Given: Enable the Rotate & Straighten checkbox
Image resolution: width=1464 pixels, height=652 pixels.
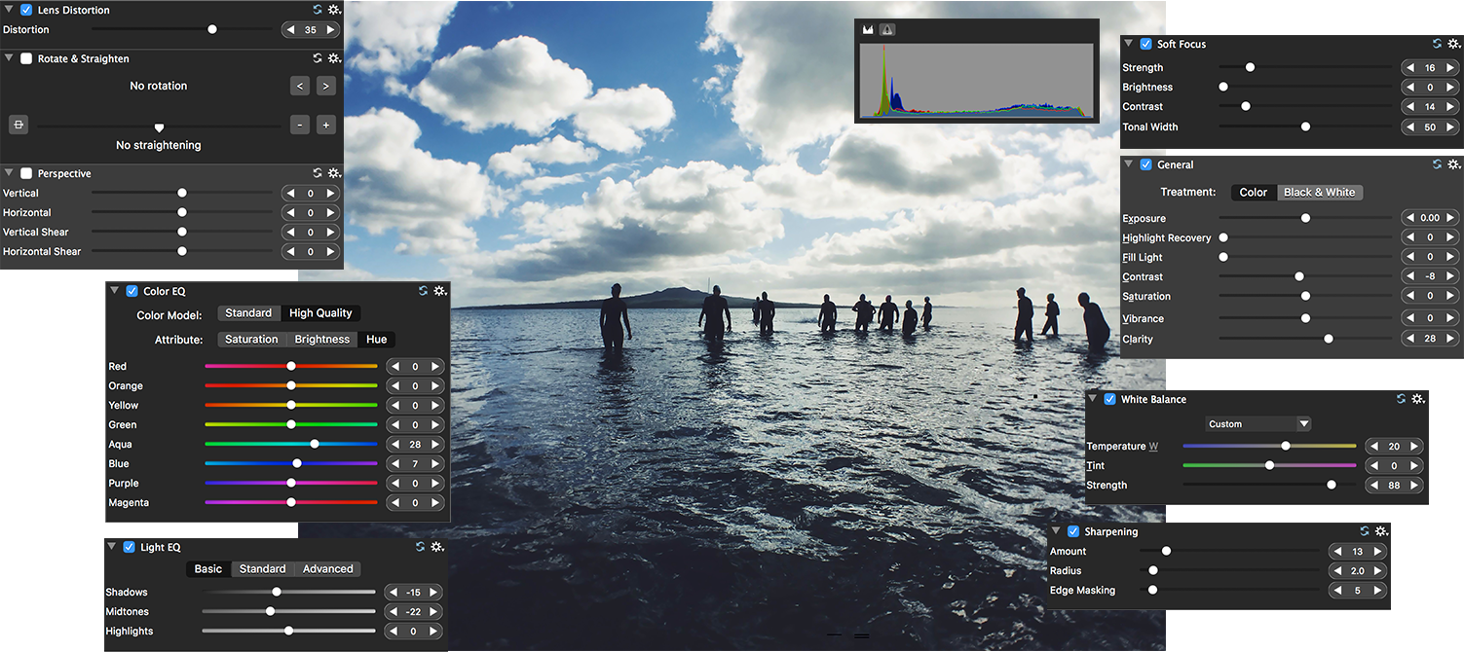Looking at the screenshot, I should [26, 58].
